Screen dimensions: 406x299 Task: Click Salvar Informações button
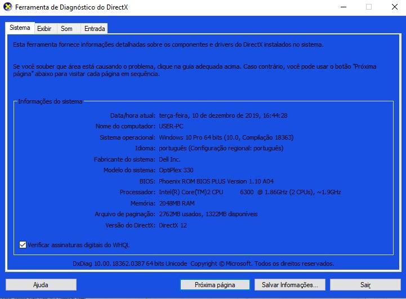click(290, 285)
